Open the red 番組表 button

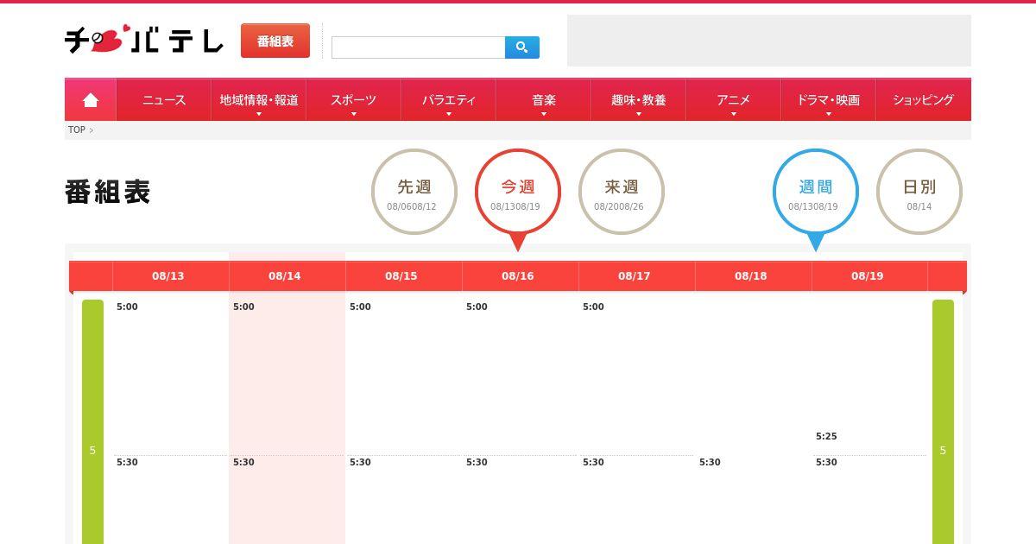point(275,41)
